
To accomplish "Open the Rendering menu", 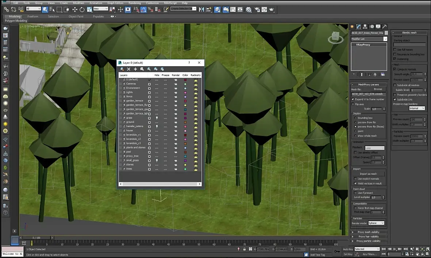I will 134,3.
